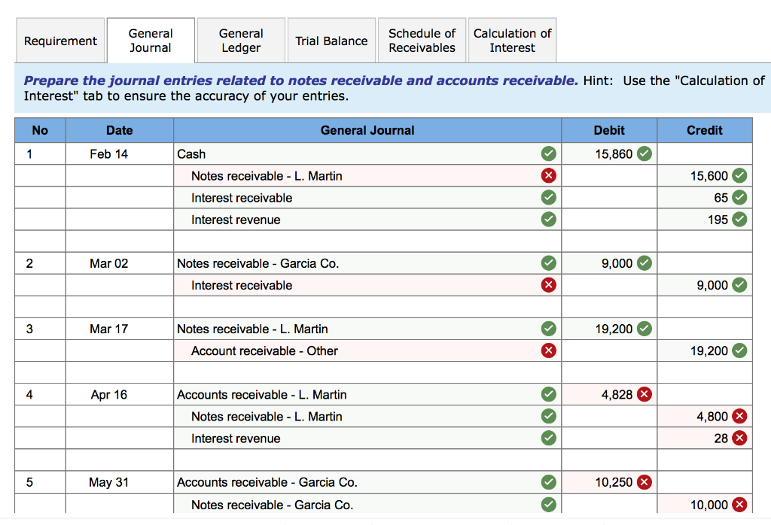This screenshot has height=525, width=771.
Task: Click green check beside Interest receivable in entry 1
Action: 549,197
